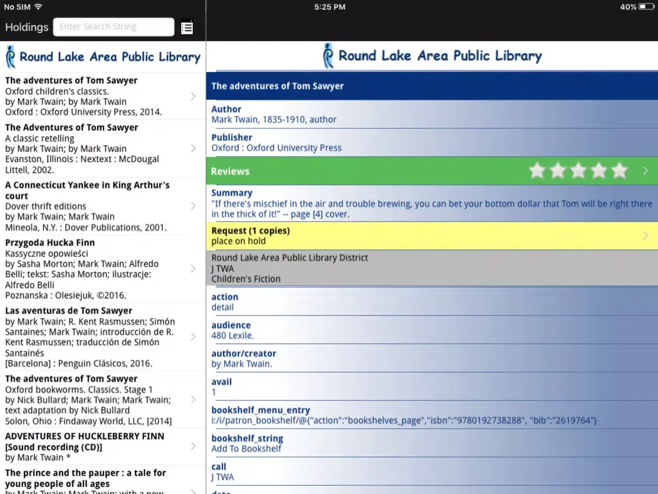The height and width of the screenshot is (494, 658).
Task: Tap Round Lake Area Public Library District holding row
Action: (432, 268)
